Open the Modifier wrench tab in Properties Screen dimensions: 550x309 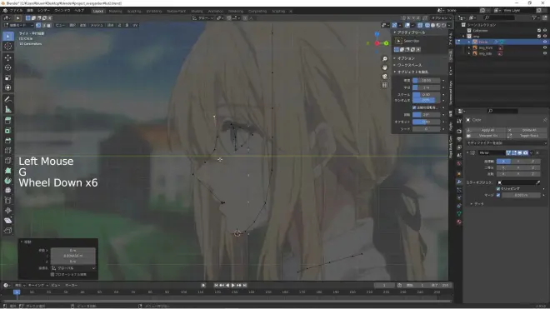[459, 182]
